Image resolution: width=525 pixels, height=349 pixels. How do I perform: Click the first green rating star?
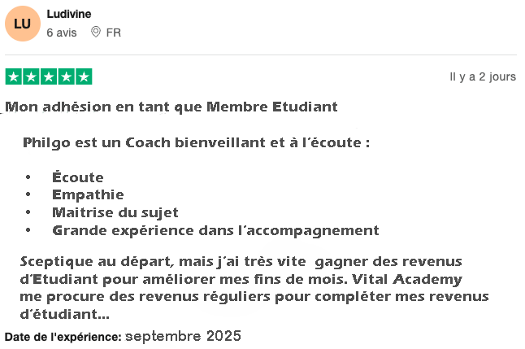tap(13, 77)
